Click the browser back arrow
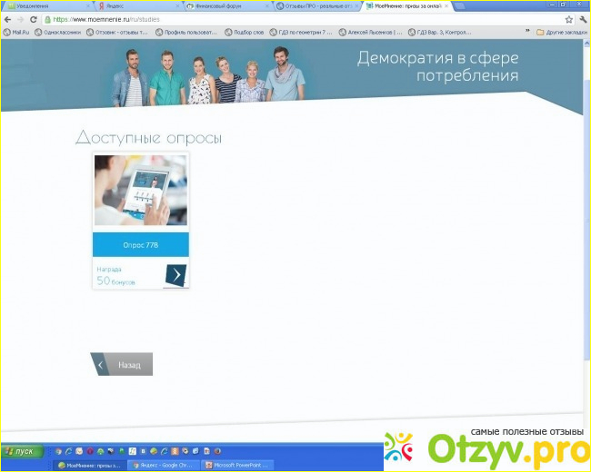 (7, 19)
